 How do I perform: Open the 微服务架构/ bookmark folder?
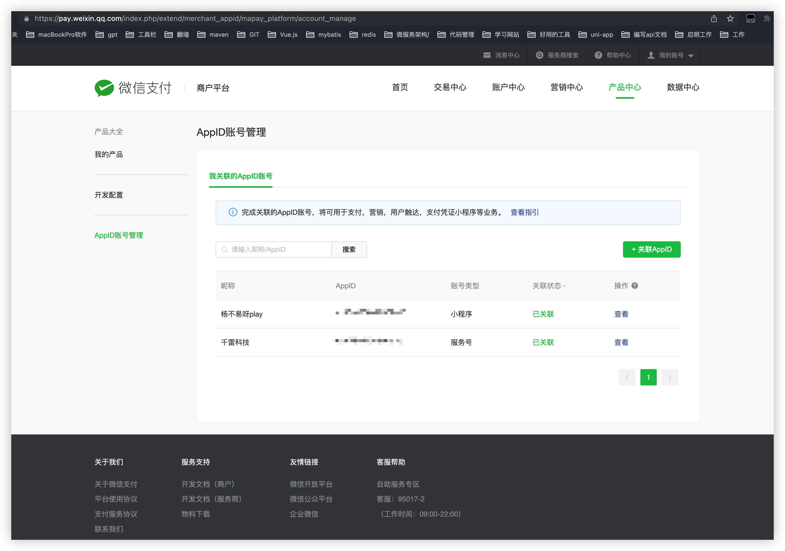tap(407, 34)
